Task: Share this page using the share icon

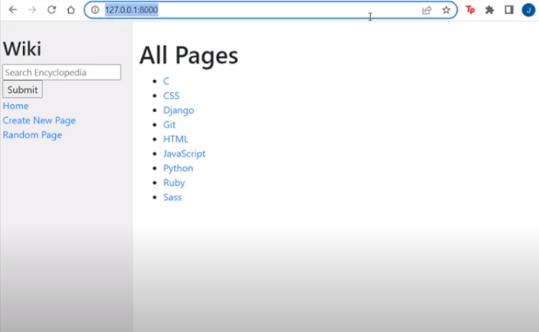Action: click(x=427, y=10)
